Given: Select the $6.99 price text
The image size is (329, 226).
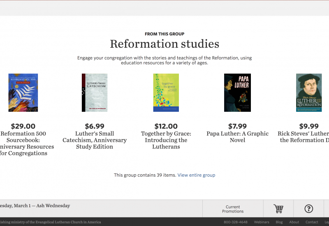Looking at the screenshot, I should pos(95,126).
